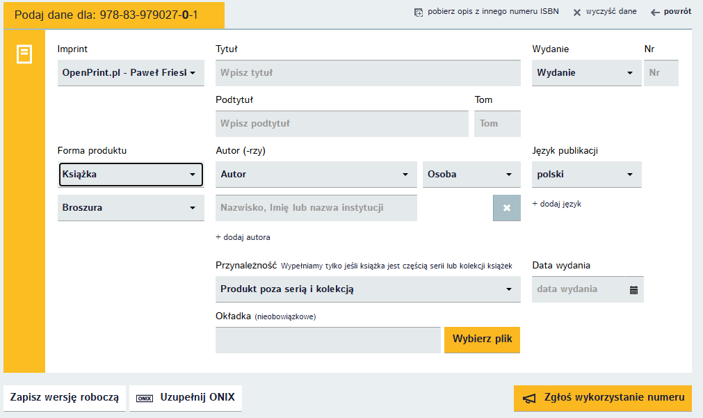
Task: Click the 'Wybierz plik' button
Action: click(x=482, y=339)
